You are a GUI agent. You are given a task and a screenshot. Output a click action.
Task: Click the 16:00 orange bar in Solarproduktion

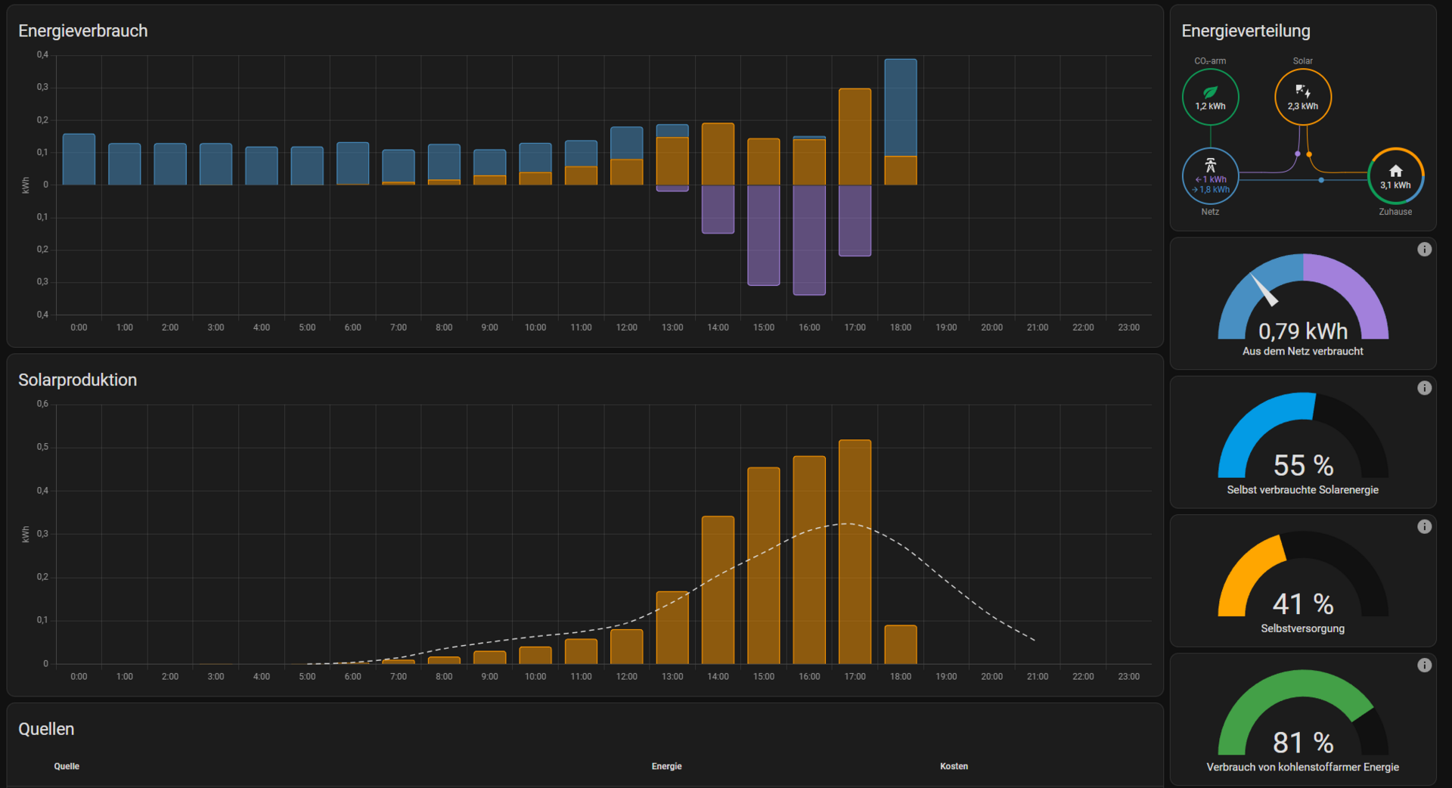point(809,560)
